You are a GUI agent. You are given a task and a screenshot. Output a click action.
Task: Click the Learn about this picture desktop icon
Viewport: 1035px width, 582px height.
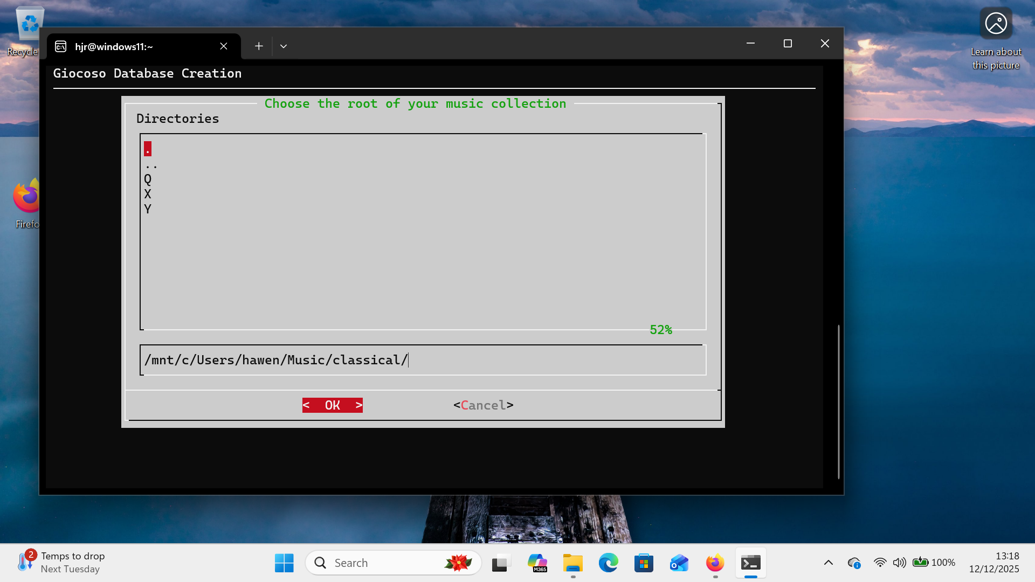tap(996, 23)
